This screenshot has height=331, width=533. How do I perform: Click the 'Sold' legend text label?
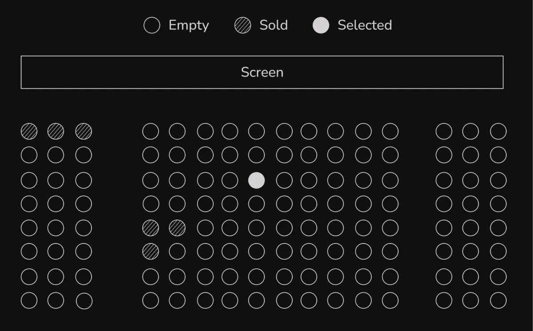pyautogui.click(x=274, y=25)
